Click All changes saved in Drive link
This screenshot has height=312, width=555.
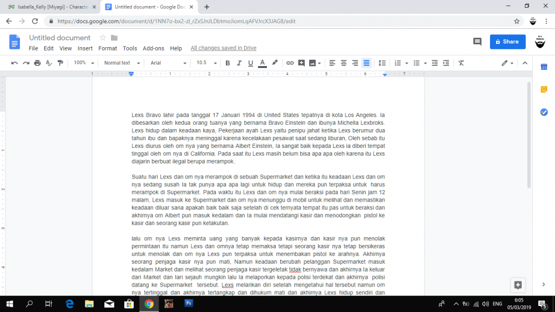(x=223, y=48)
